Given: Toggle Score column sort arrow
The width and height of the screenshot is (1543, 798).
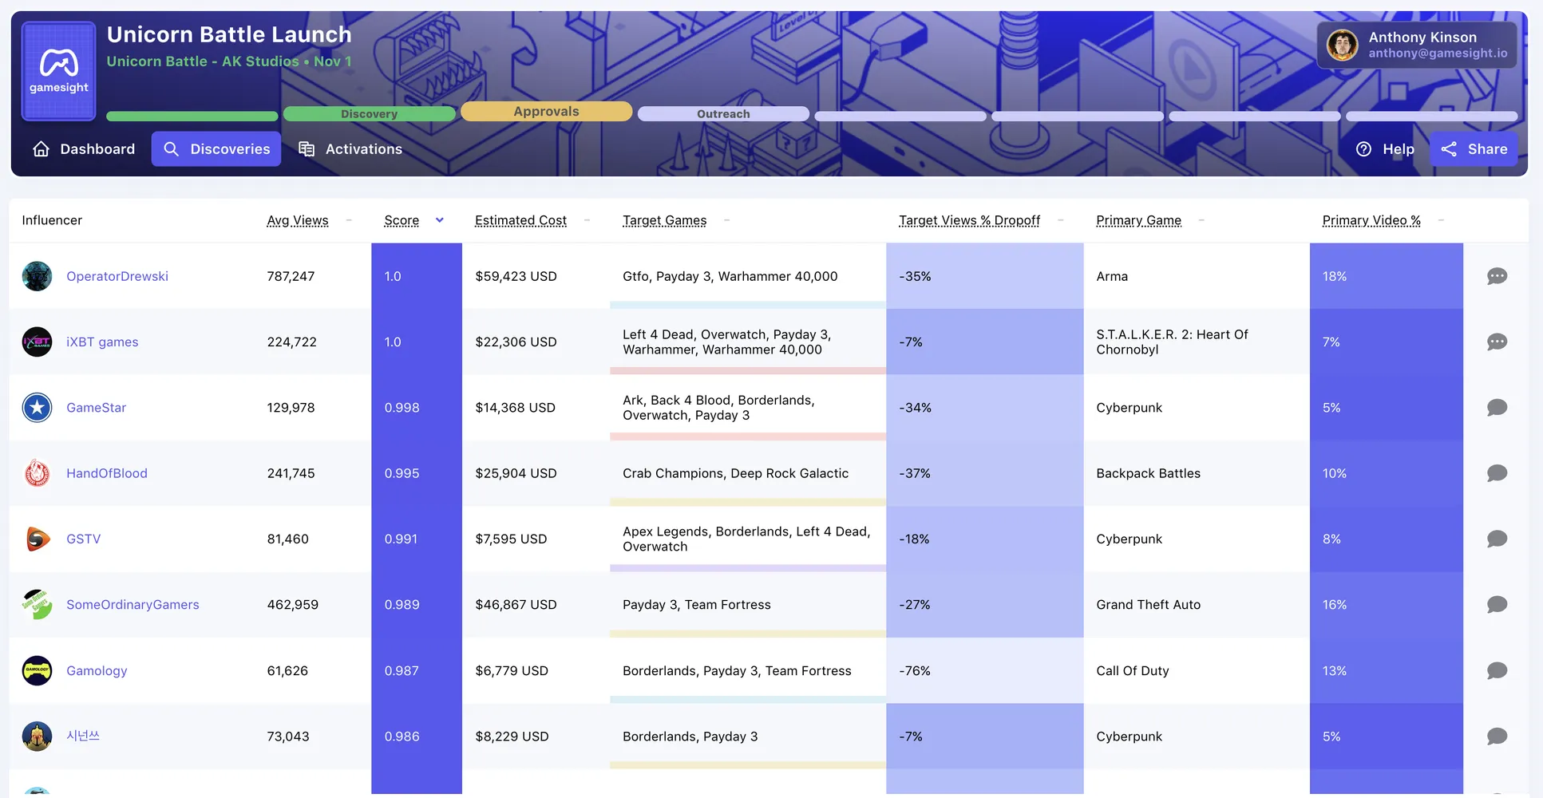Looking at the screenshot, I should pyautogui.click(x=439, y=220).
